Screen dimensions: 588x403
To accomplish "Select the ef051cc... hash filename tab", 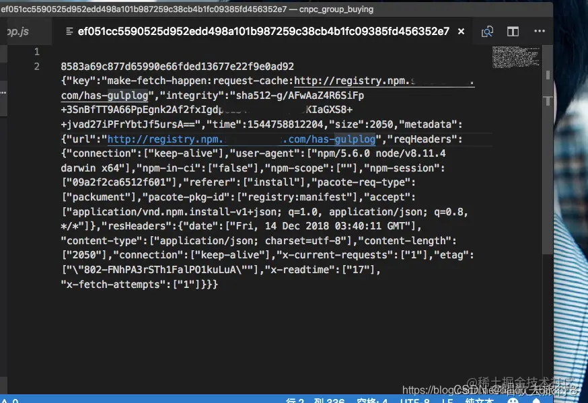I will click(x=262, y=31).
